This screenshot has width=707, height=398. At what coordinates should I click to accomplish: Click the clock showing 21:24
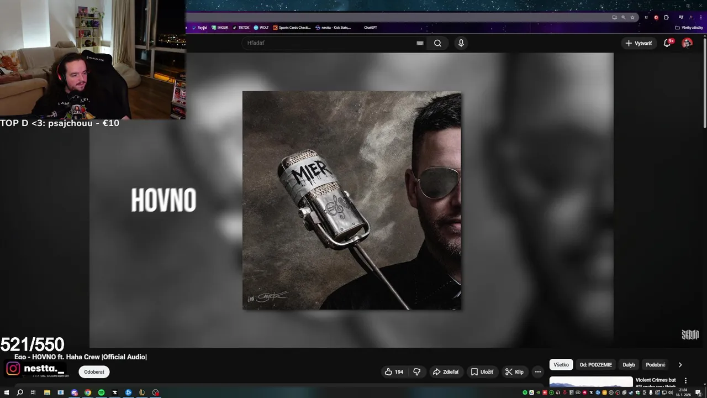click(x=683, y=390)
